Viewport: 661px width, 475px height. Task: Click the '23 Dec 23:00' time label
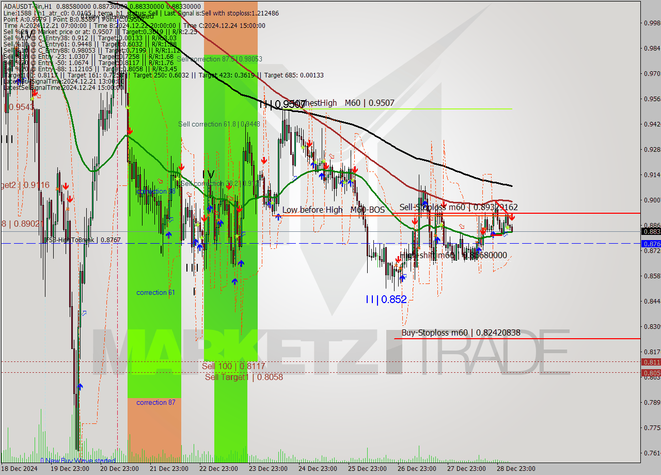(268, 469)
